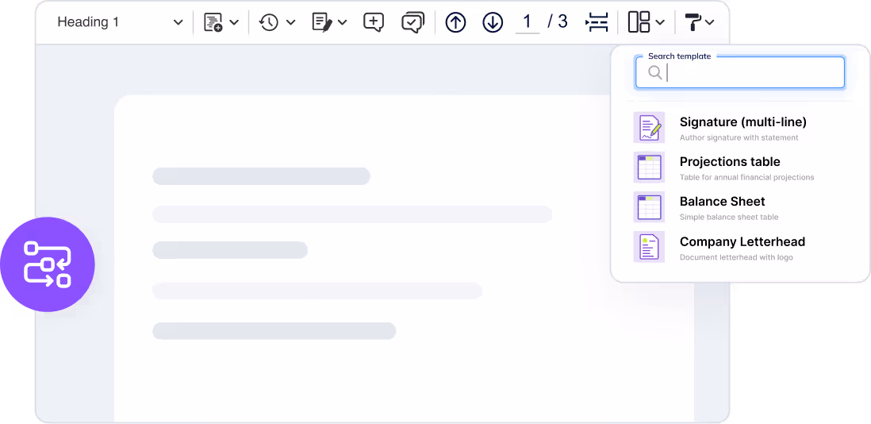Click the layout panels icon
The image size is (871, 424).
click(x=639, y=22)
